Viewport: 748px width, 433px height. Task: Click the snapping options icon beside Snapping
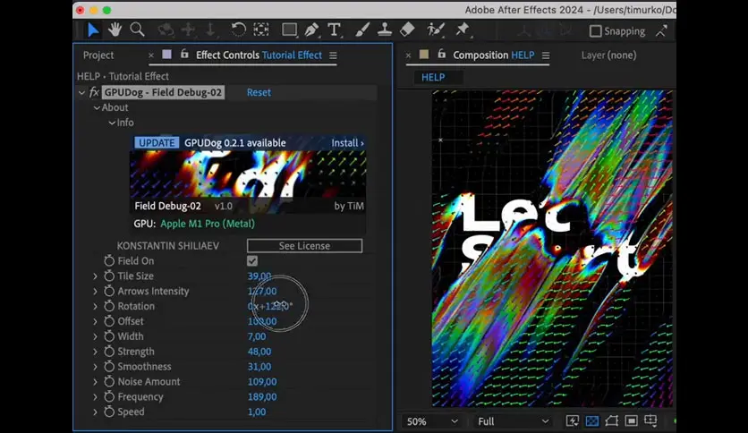(661, 31)
